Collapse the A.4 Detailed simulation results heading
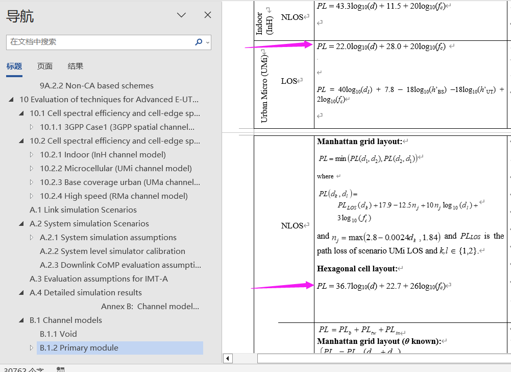 click(21, 293)
